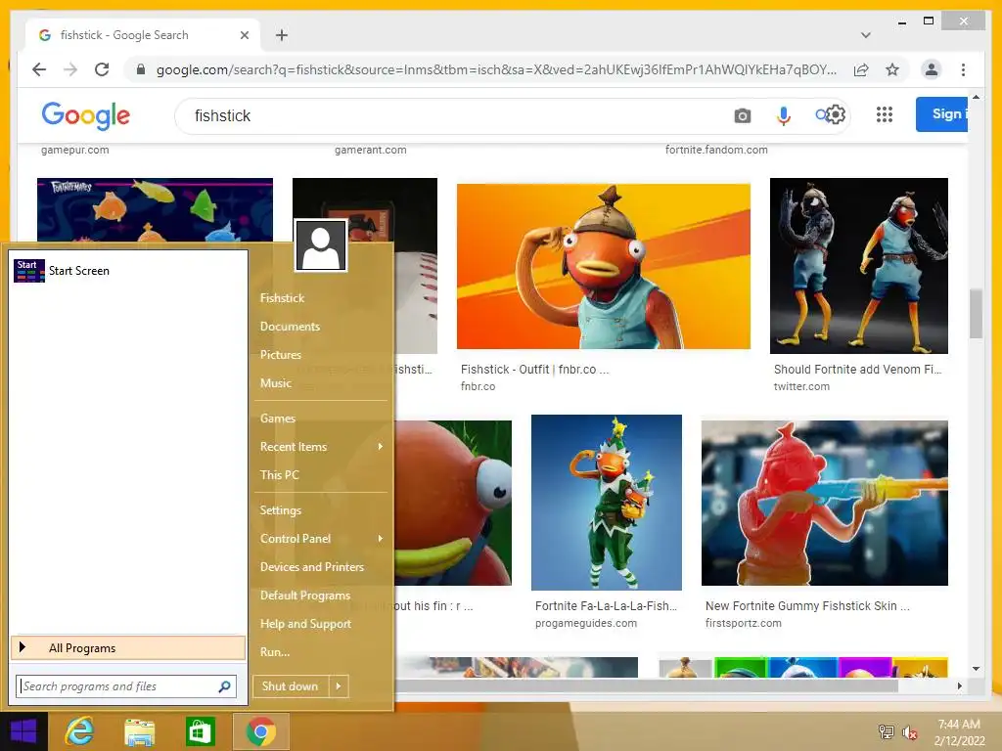Click the Chrome forward arrow
This screenshot has width=1002, height=751.
click(x=70, y=69)
